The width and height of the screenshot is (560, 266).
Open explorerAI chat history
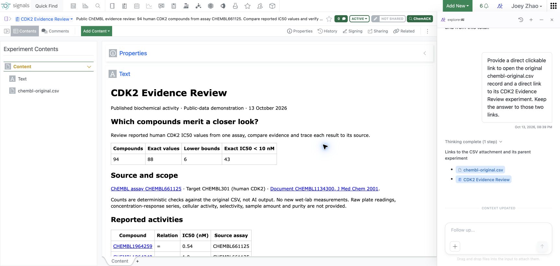point(521,20)
